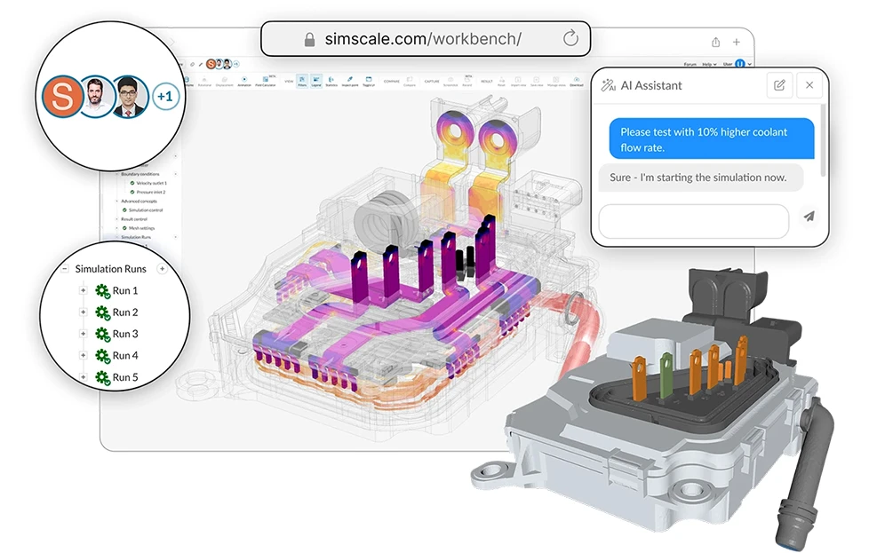The width and height of the screenshot is (869, 553).
Task: Click the browser share icon
Action: click(715, 42)
